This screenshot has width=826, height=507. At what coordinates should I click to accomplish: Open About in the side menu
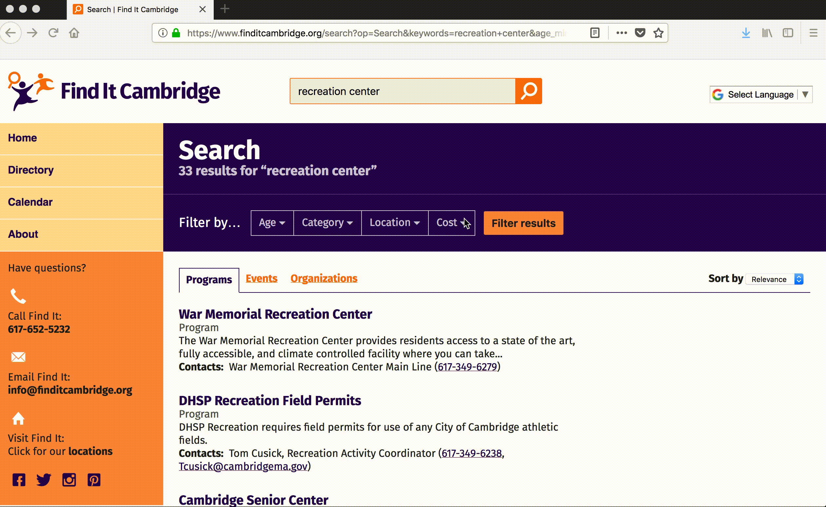[82, 235]
